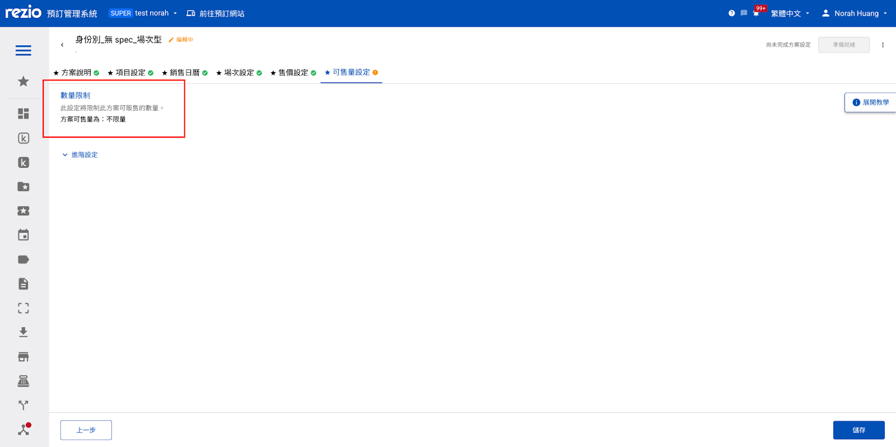Click the download icon in the sidebar
The image size is (896, 447).
pyautogui.click(x=24, y=332)
